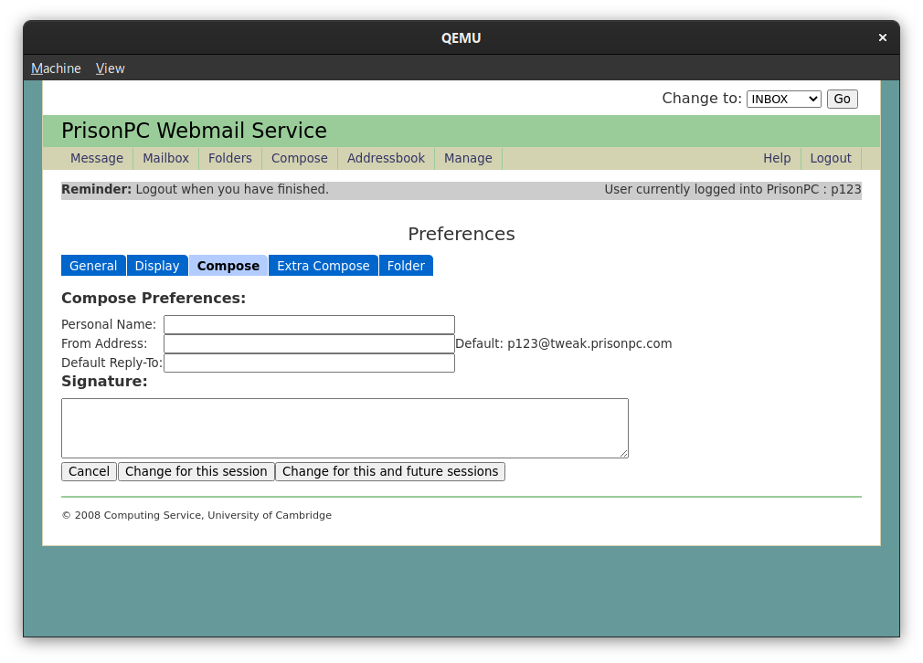Focus the Personal Name input field

(x=309, y=325)
